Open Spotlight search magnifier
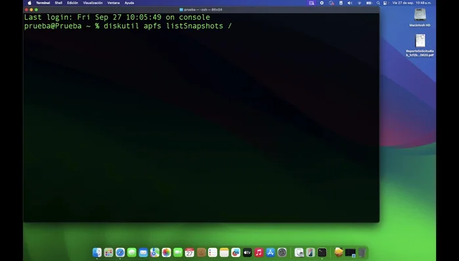The height and width of the screenshot is (261, 459). coord(378,3)
